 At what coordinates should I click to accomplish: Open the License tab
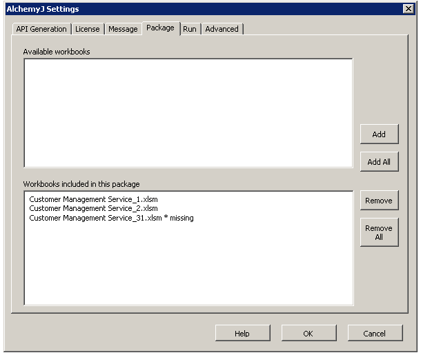pyautogui.click(x=88, y=29)
